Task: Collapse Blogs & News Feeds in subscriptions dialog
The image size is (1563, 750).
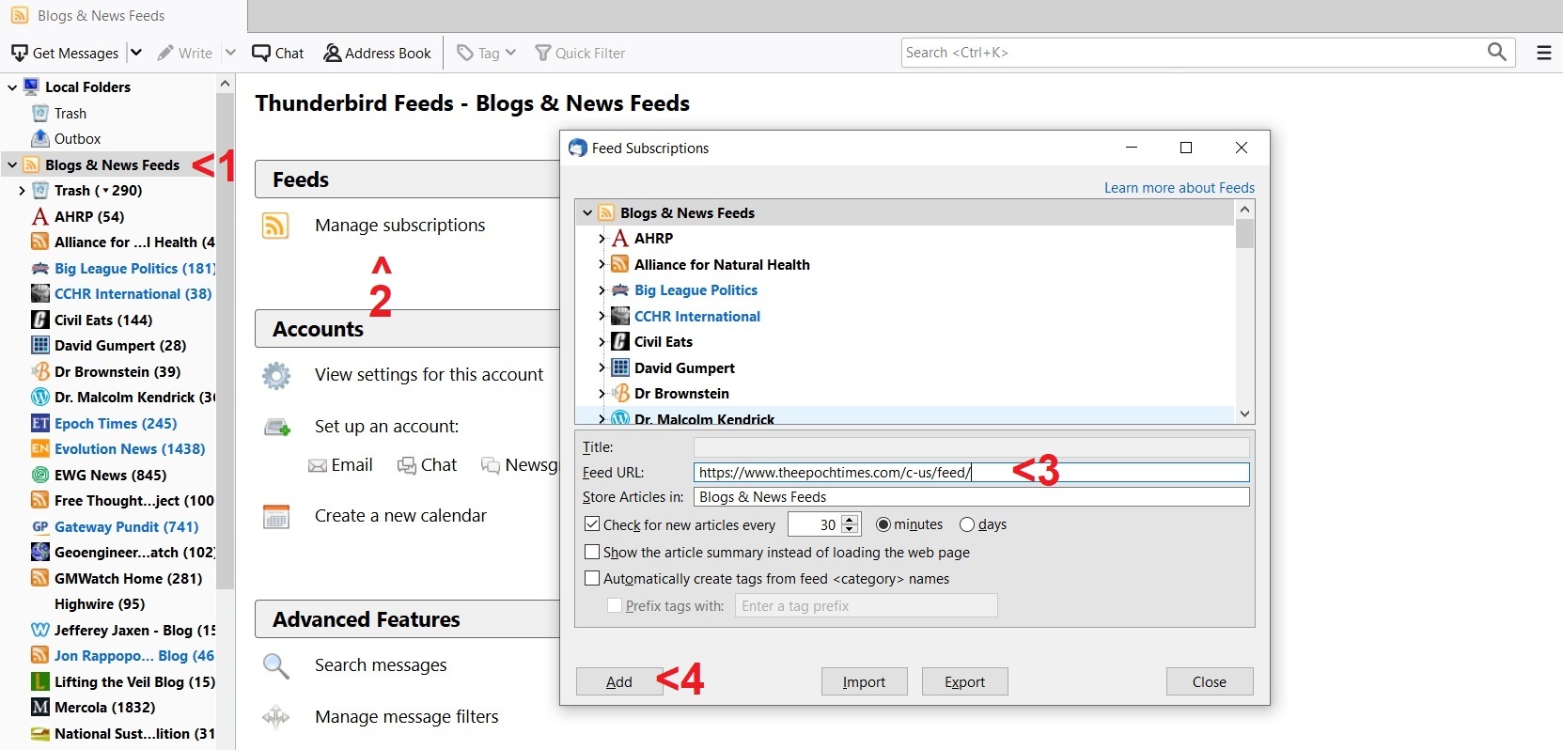Action: tap(587, 213)
